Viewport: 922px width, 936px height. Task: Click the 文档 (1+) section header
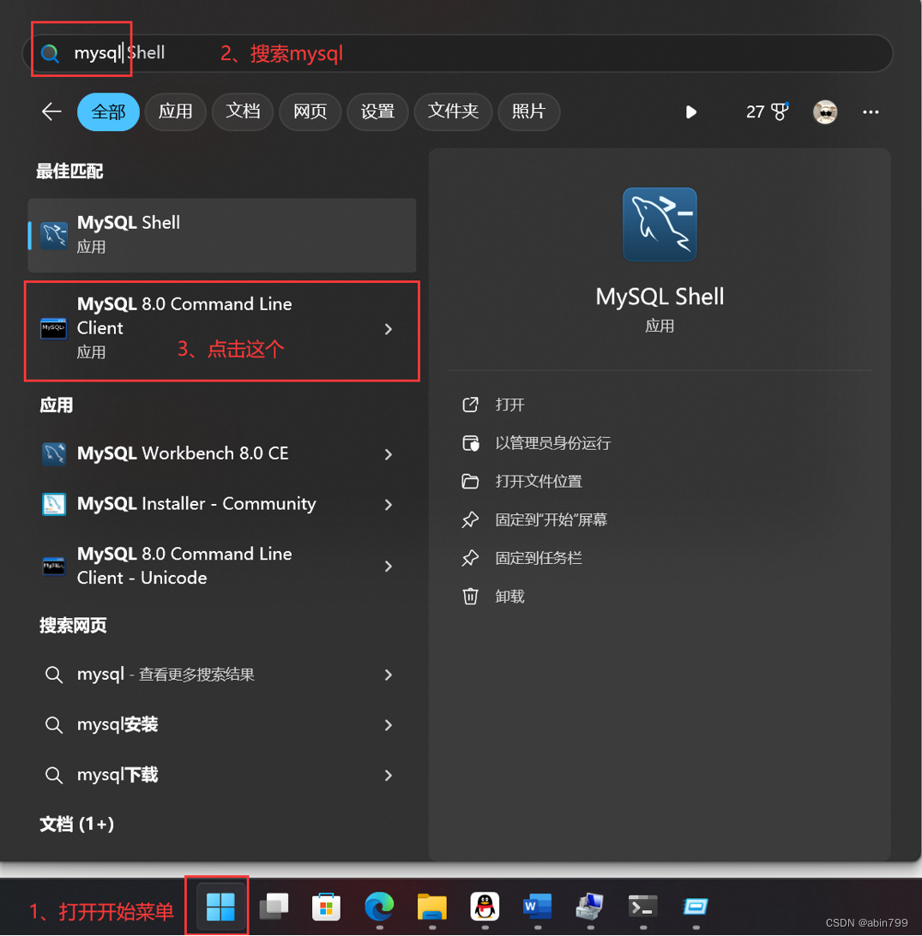(x=76, y=825)
